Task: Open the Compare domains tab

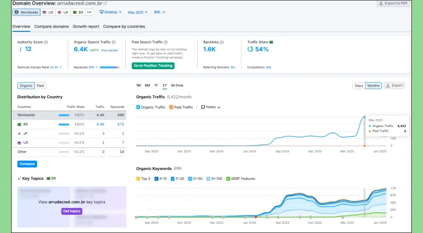Action: [x=52, y=26]
